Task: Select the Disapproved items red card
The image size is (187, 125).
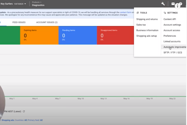Action: click(115, 35)
